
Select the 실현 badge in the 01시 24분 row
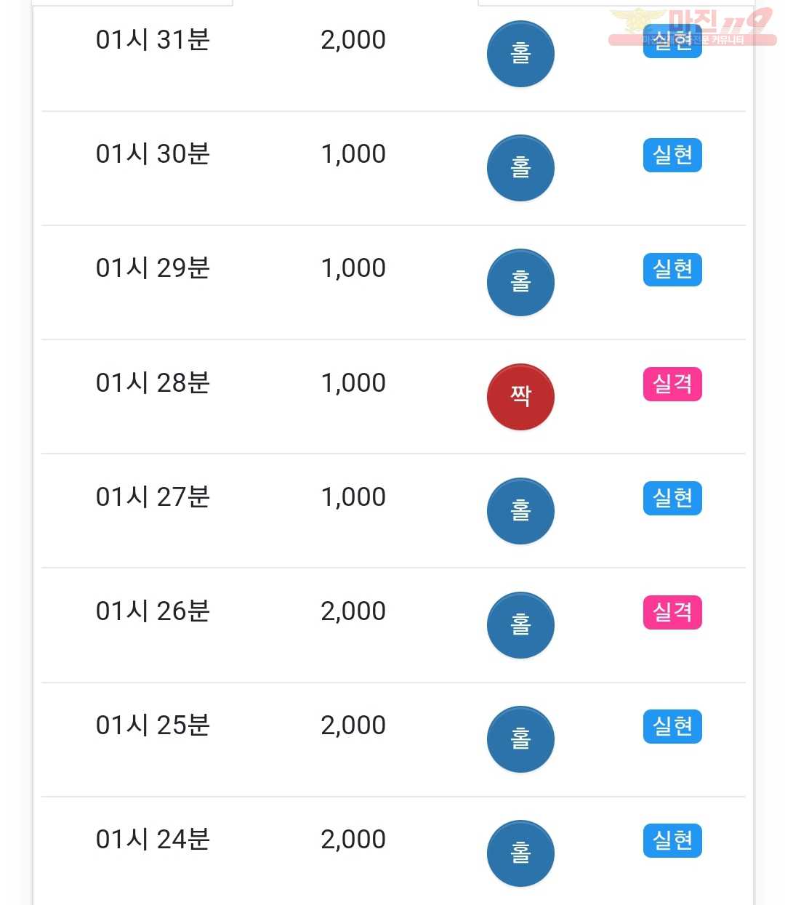(x=672, y=840)
